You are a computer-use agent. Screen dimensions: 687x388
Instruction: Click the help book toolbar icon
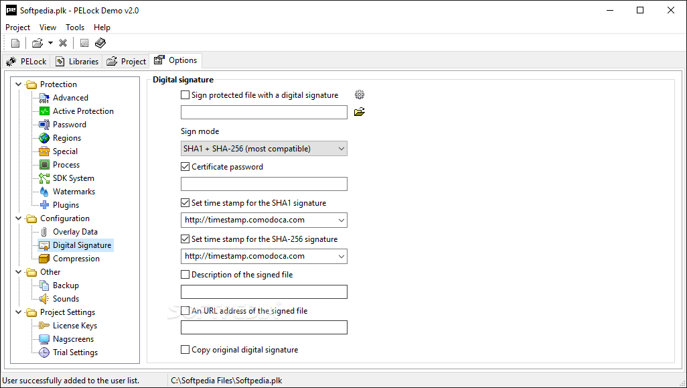click(100, 43)
